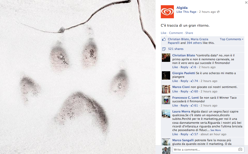Expand Laura Morra's comment with See More
Screen dimensions: 248x154
pyautogui.click(x=215, y=130)
